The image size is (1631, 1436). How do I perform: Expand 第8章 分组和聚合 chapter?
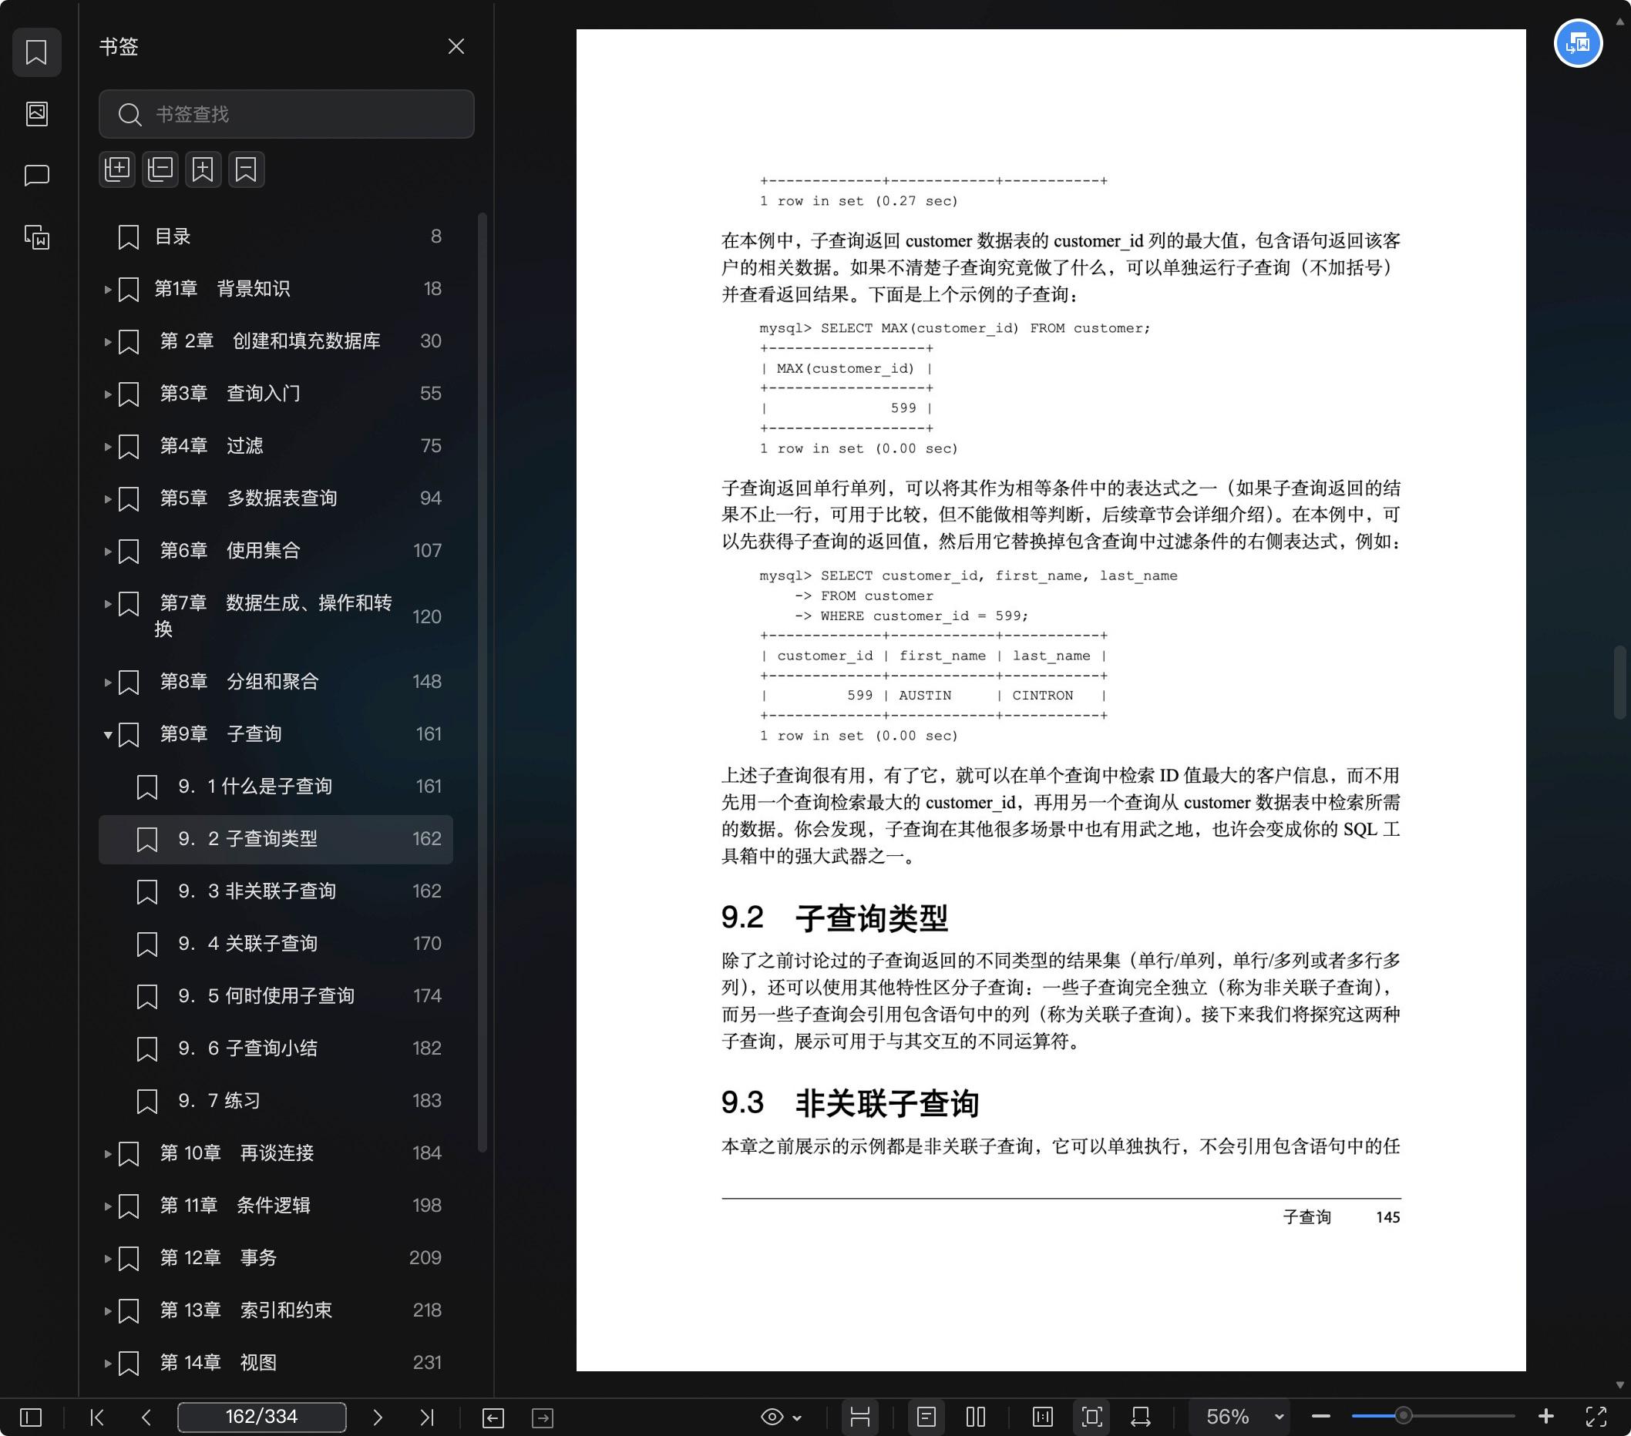[x=107, y=682]
